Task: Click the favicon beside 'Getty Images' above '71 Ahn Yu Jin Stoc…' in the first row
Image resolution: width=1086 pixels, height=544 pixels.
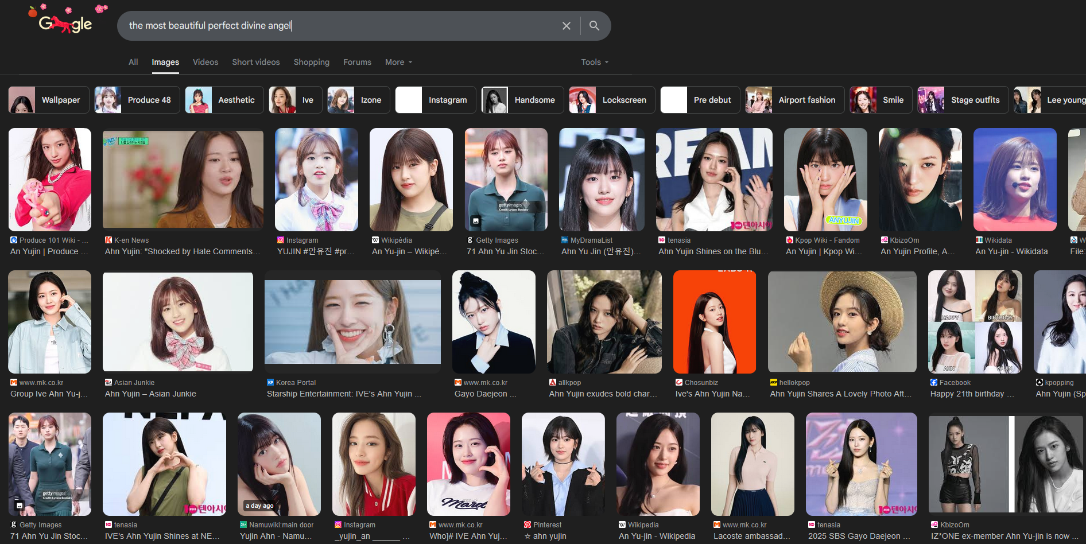Action: 470,240
